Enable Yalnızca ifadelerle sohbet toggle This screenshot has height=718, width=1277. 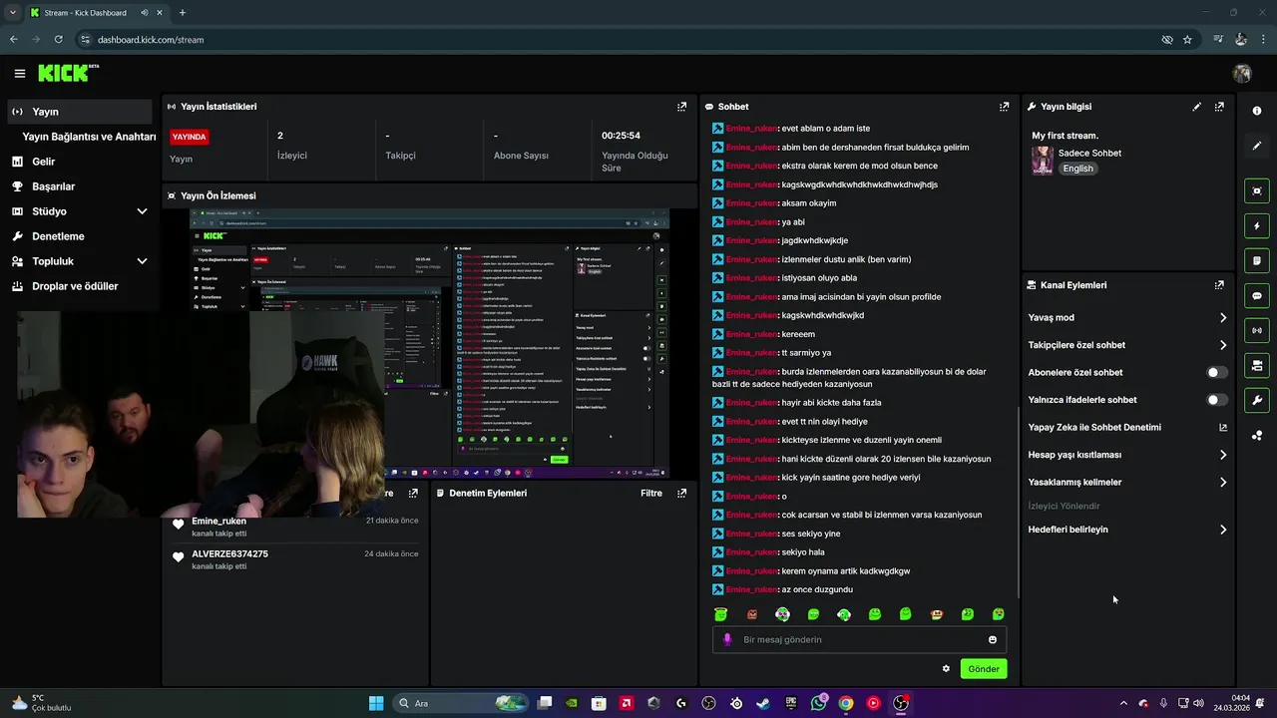(1217, 400)
